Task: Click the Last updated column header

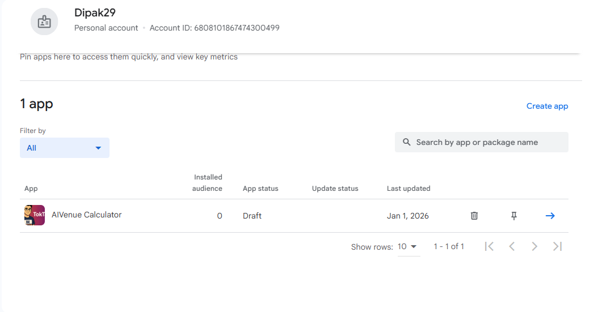Action: coord(409,189)
